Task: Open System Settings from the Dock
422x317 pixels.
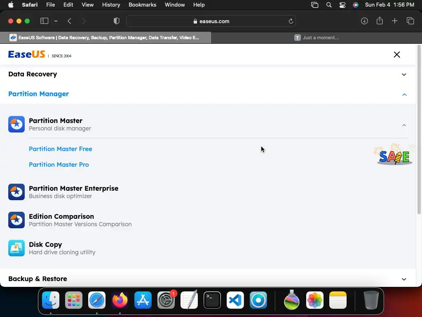Action: (166, 300)
